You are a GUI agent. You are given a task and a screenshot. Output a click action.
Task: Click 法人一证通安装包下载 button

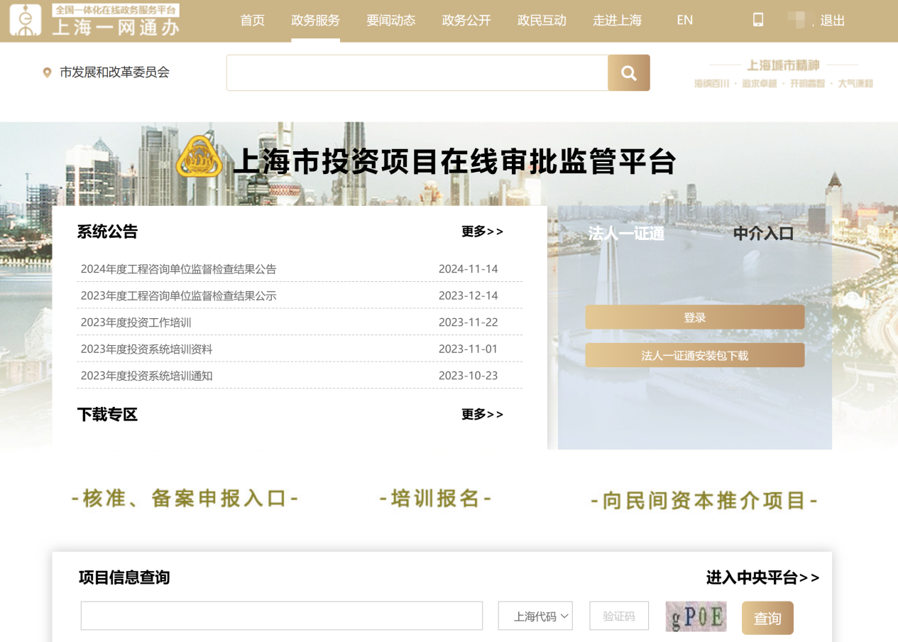(x=694, y=355)
